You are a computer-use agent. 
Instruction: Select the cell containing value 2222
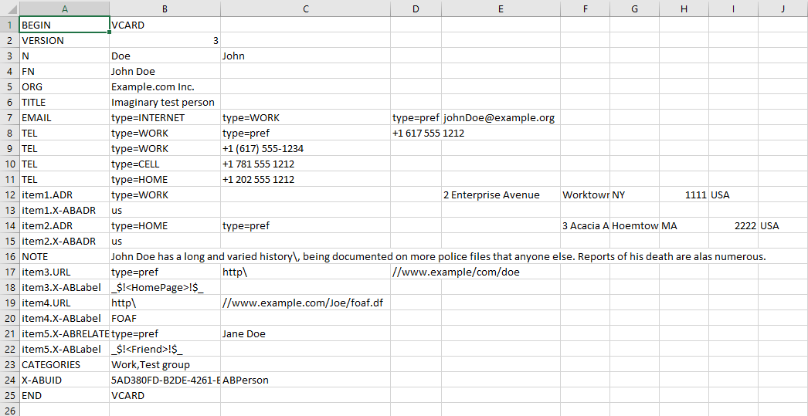point(733,225)
